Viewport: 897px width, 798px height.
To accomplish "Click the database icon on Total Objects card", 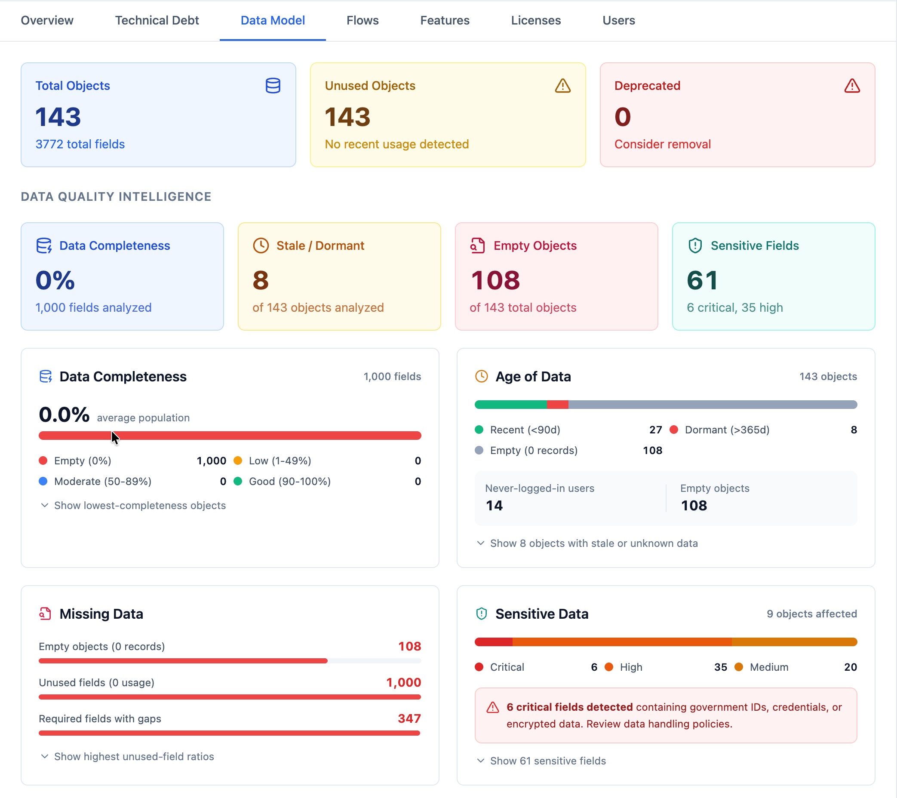I will [x=273, y=86].
